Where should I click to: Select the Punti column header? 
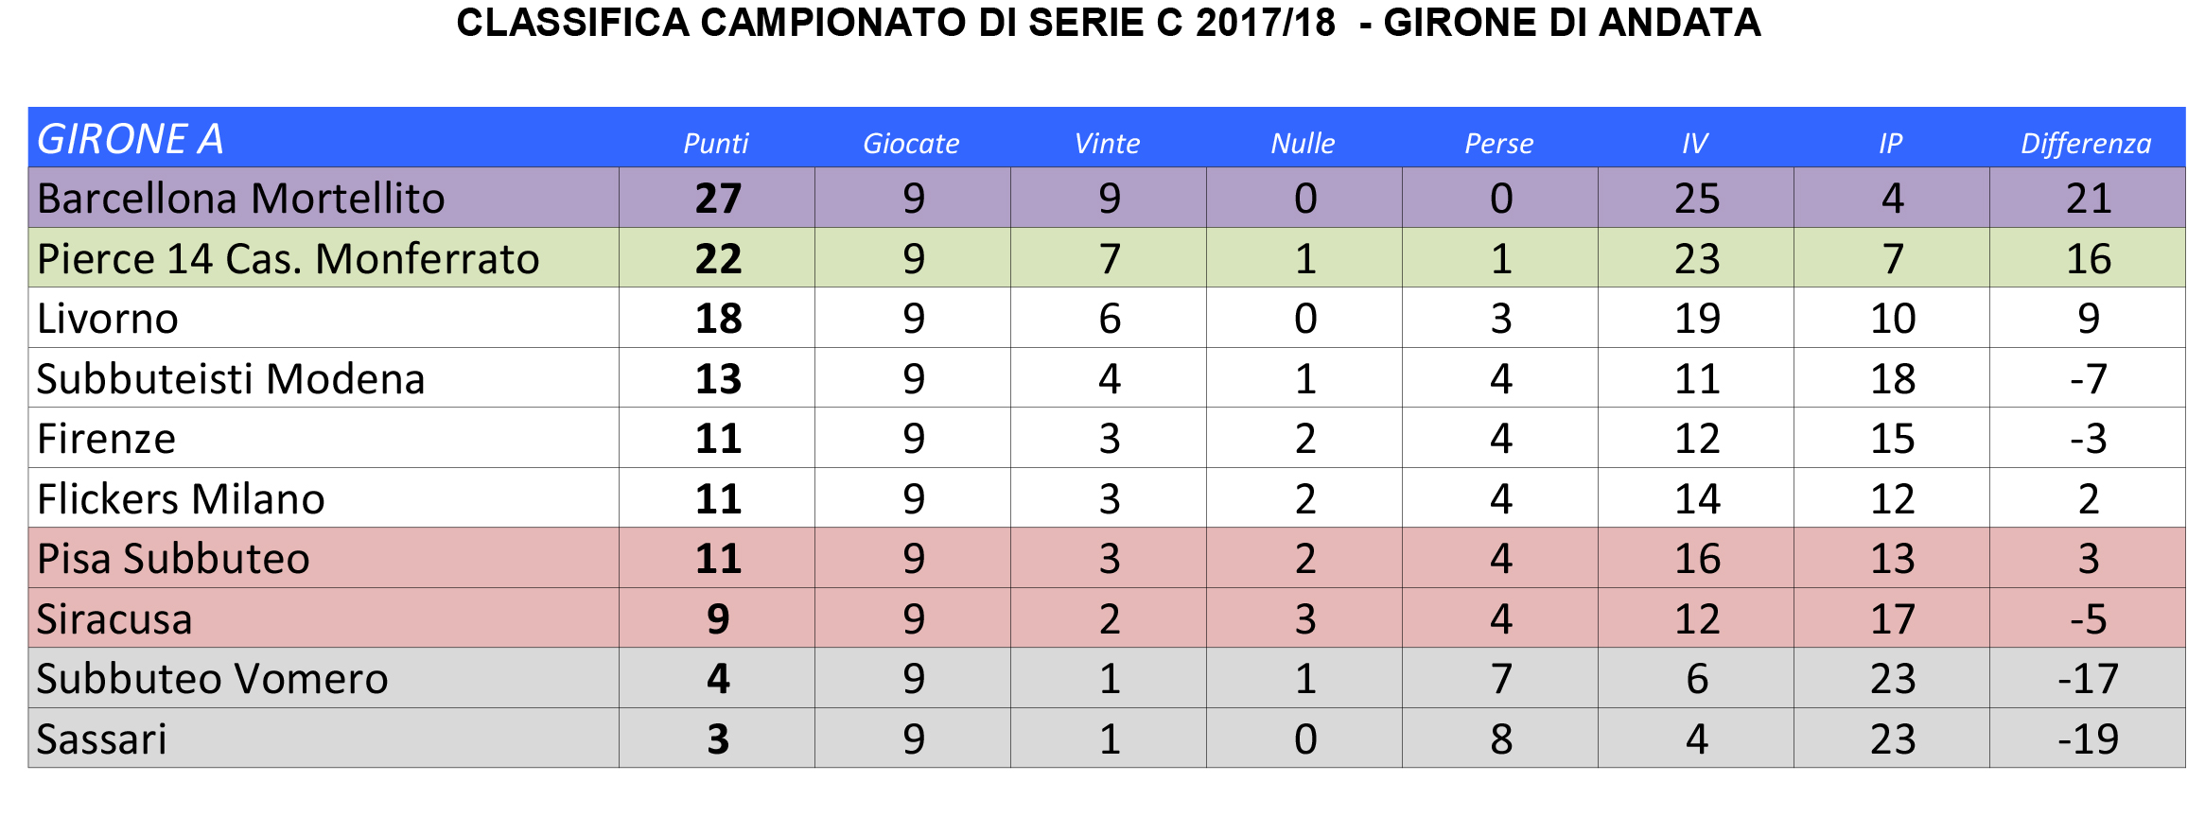click(716, 143)
